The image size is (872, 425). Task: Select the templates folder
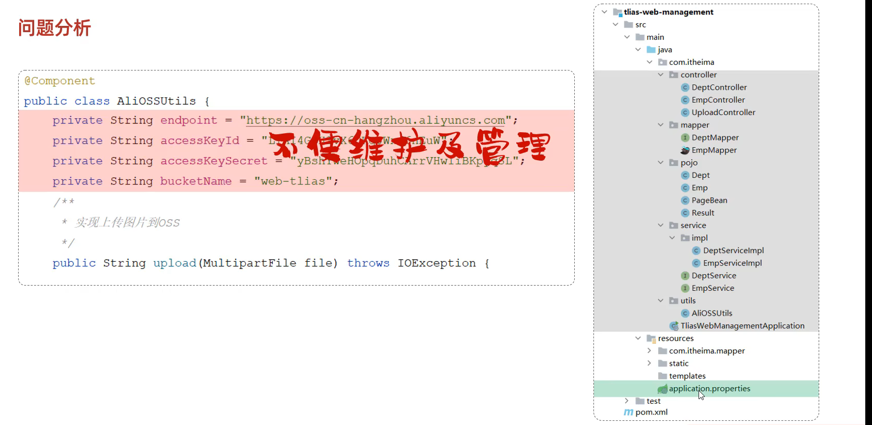687,376
